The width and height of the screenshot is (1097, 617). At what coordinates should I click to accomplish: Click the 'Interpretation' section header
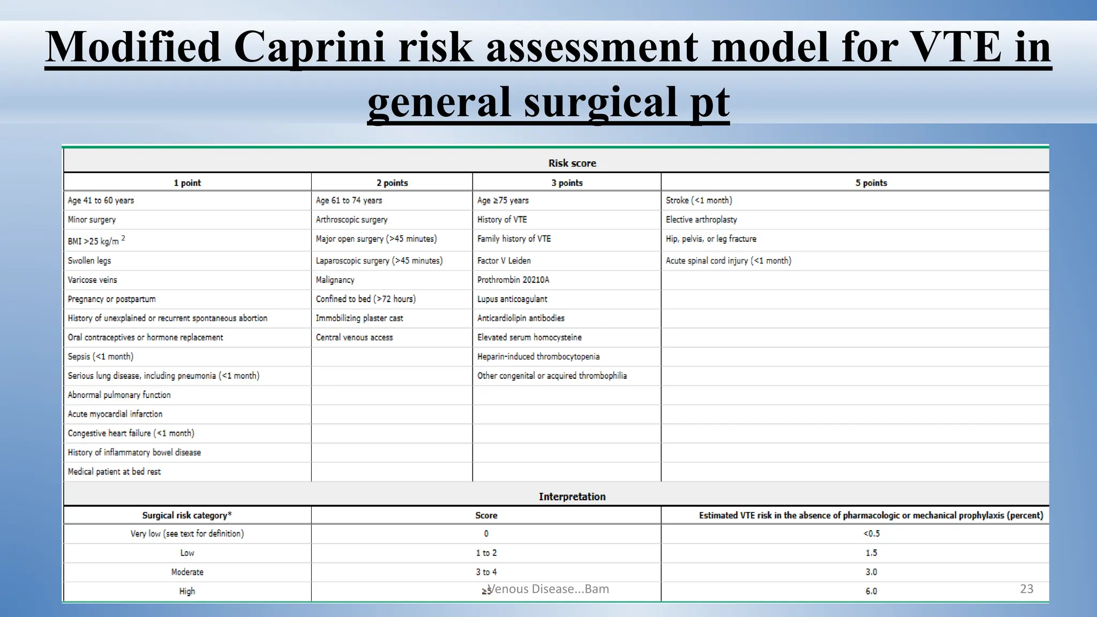tap(572, 496)
